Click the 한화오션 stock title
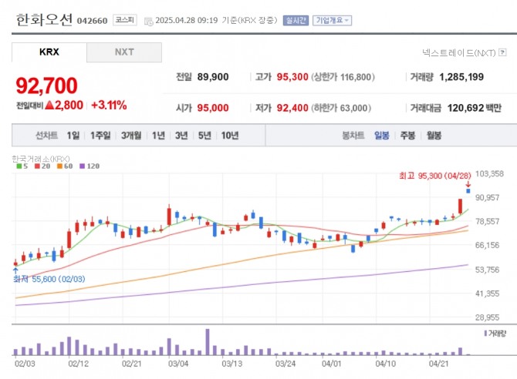517x379 pixels. 44,20
